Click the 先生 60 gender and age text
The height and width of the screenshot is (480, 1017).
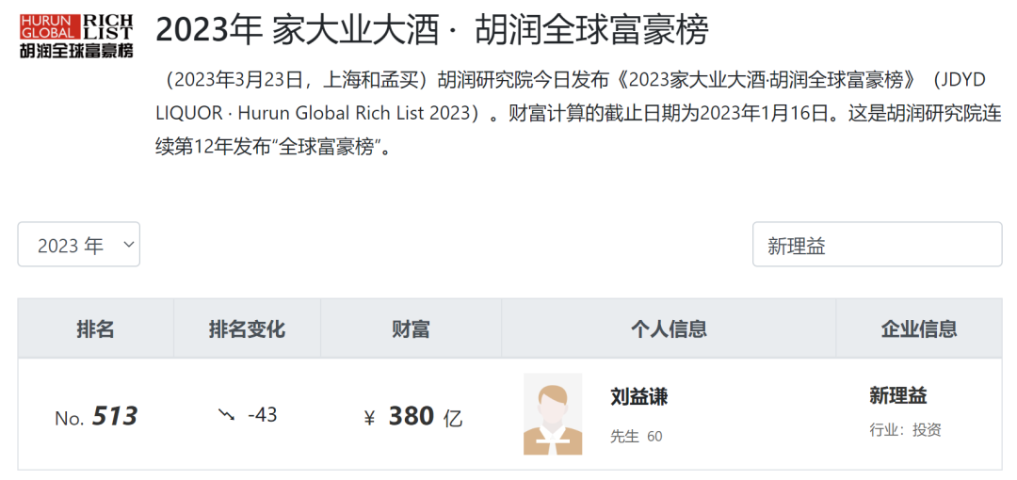[637, 437]
